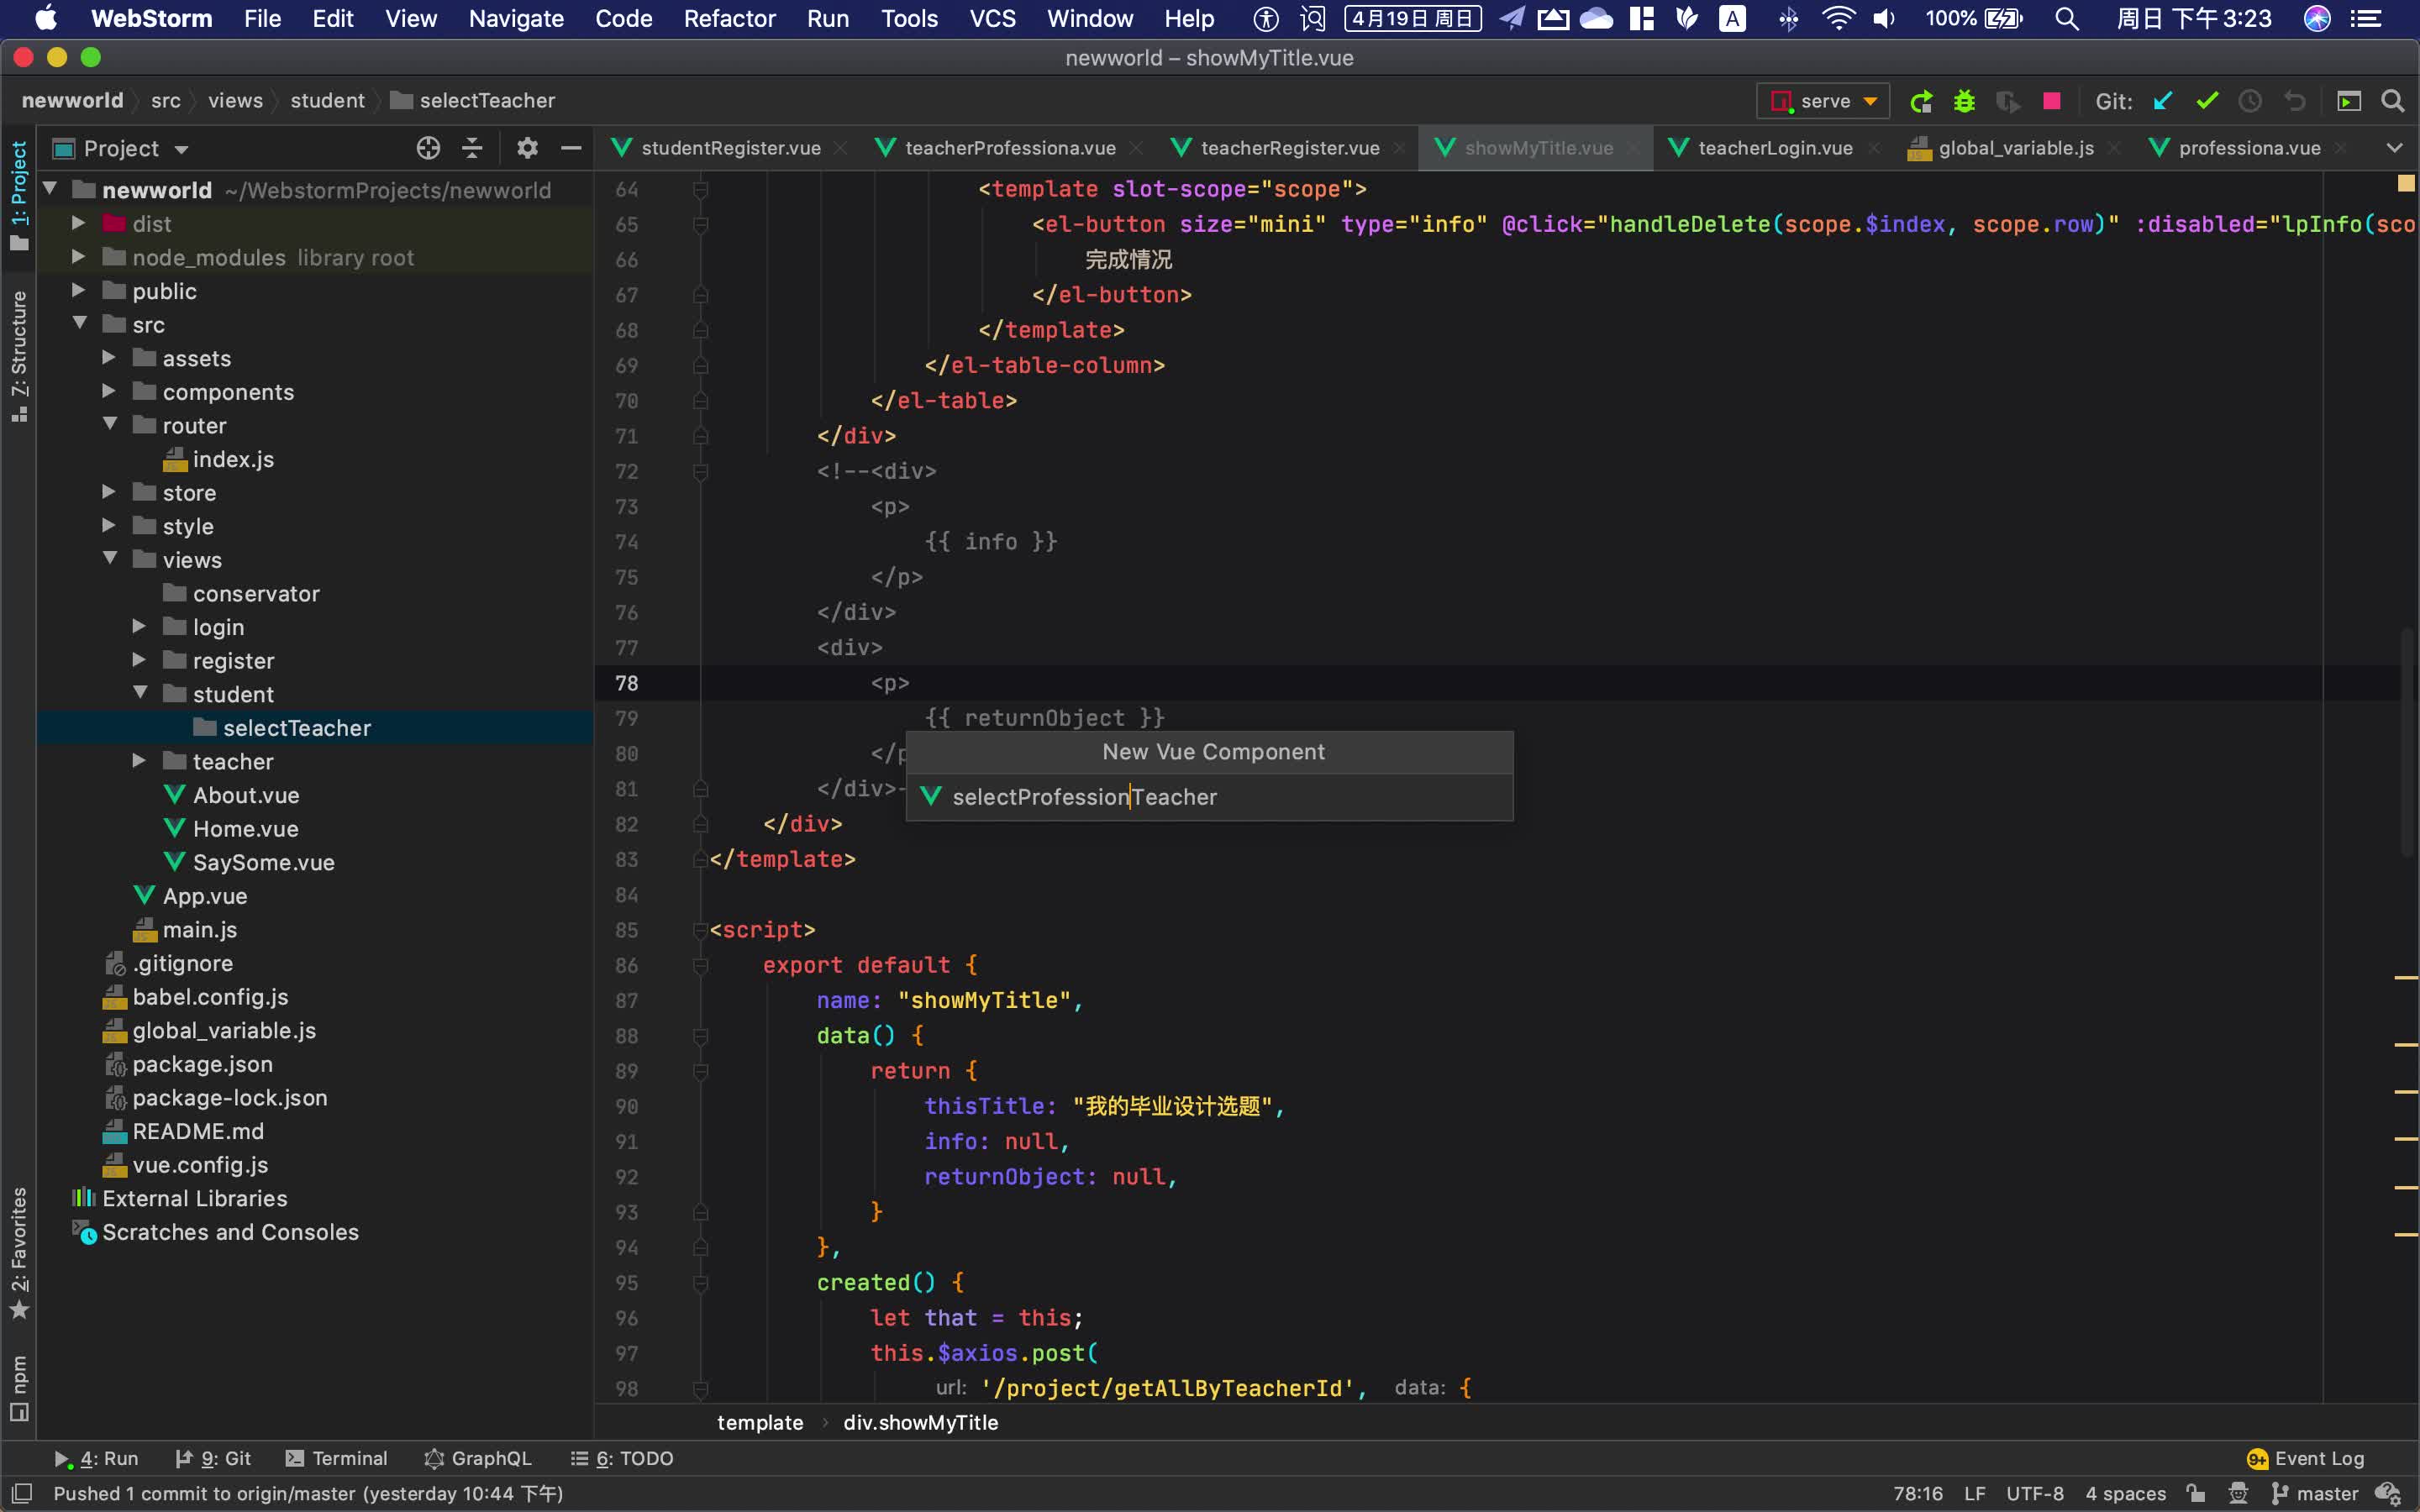
Task: Open the serve run configuration dropdown
Action: (x=1823, y=101)
